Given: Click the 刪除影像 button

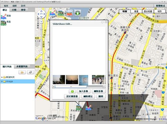Looking at the screenshot, I should 99,91.
